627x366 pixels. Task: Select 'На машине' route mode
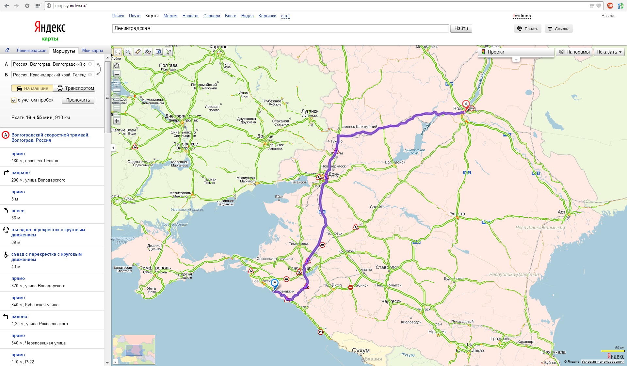point(32,88)
